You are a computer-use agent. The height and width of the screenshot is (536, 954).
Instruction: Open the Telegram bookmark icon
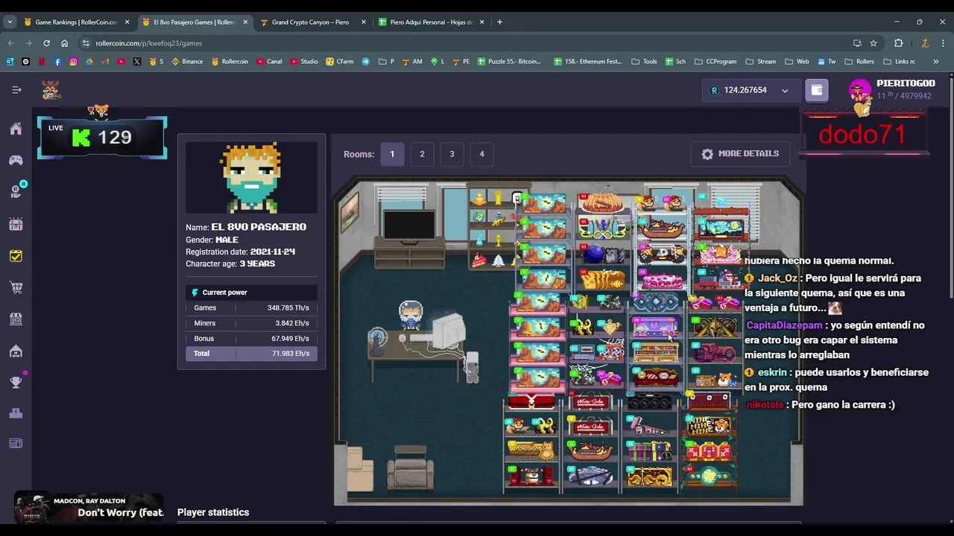(365, 62)
